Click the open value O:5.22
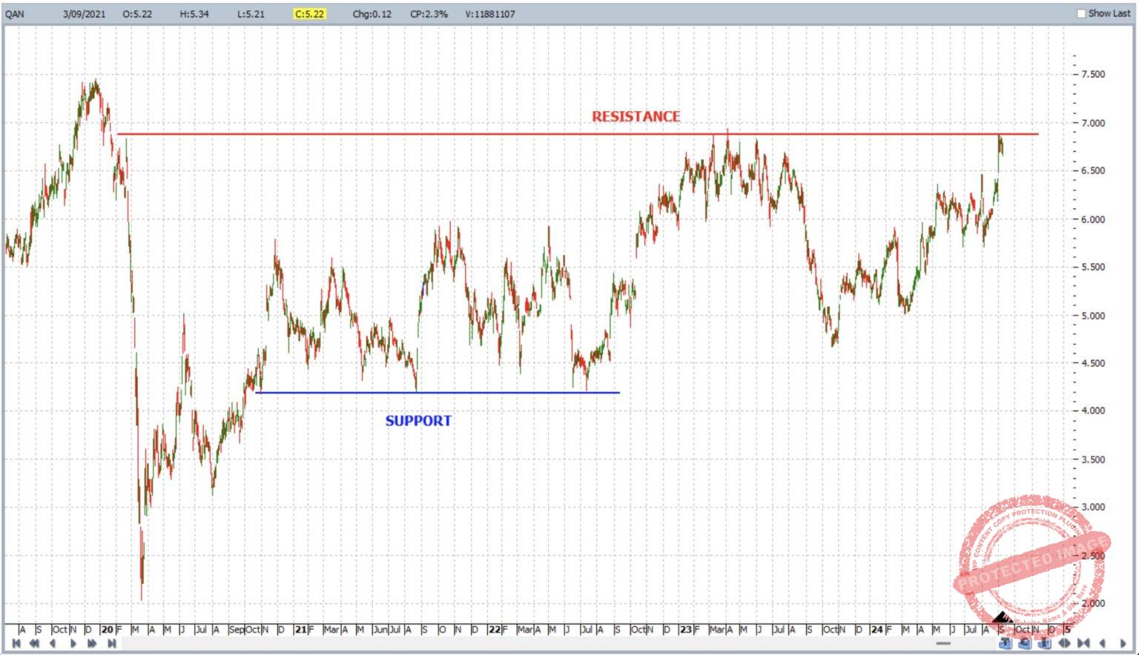 [137, 13]
